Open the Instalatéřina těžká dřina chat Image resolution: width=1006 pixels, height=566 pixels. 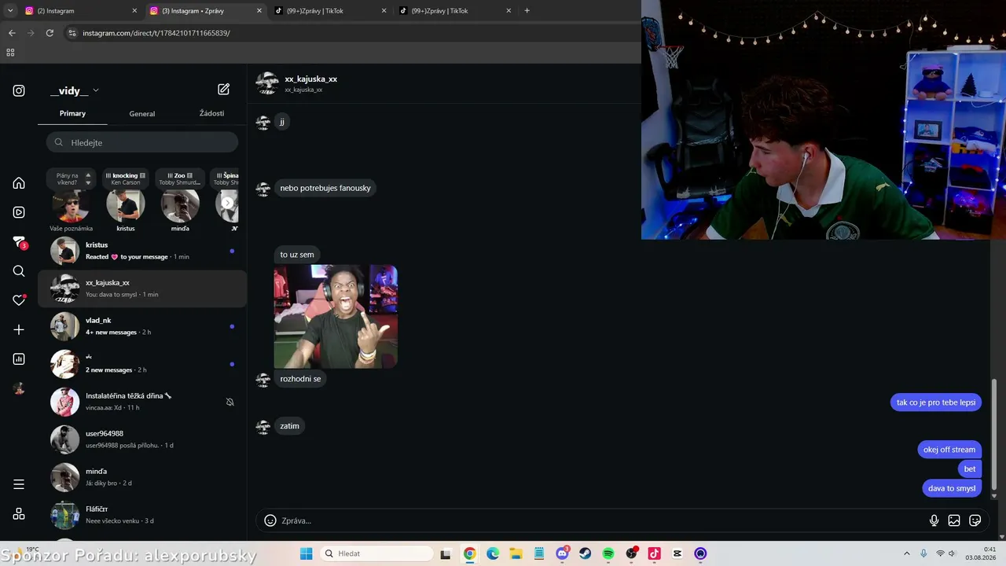coord(142,402)
